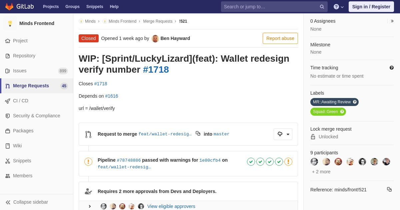This screenshot has height=210, width=400.
Task: Open feat/wallet-redesig… source branch link
Action: pyautogui.click(x=165, y=134)
